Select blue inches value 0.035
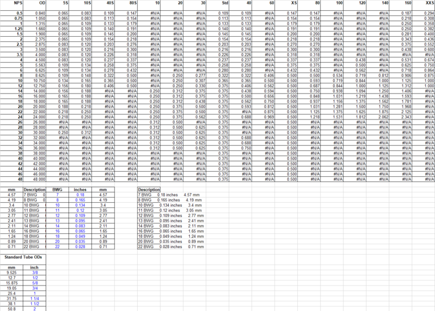Image resolution: width=435 pixels, height=311 pixels. 80,241
